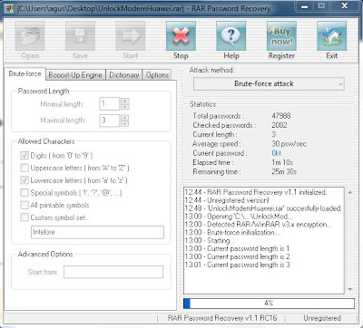Switch to the Options tab

click(157, 75)
